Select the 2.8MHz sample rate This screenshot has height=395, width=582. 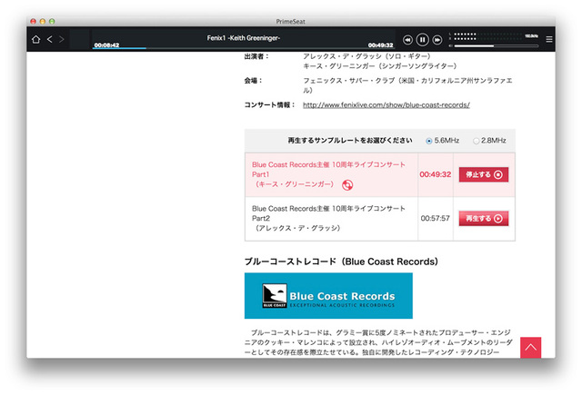click(x=476, y=141)
